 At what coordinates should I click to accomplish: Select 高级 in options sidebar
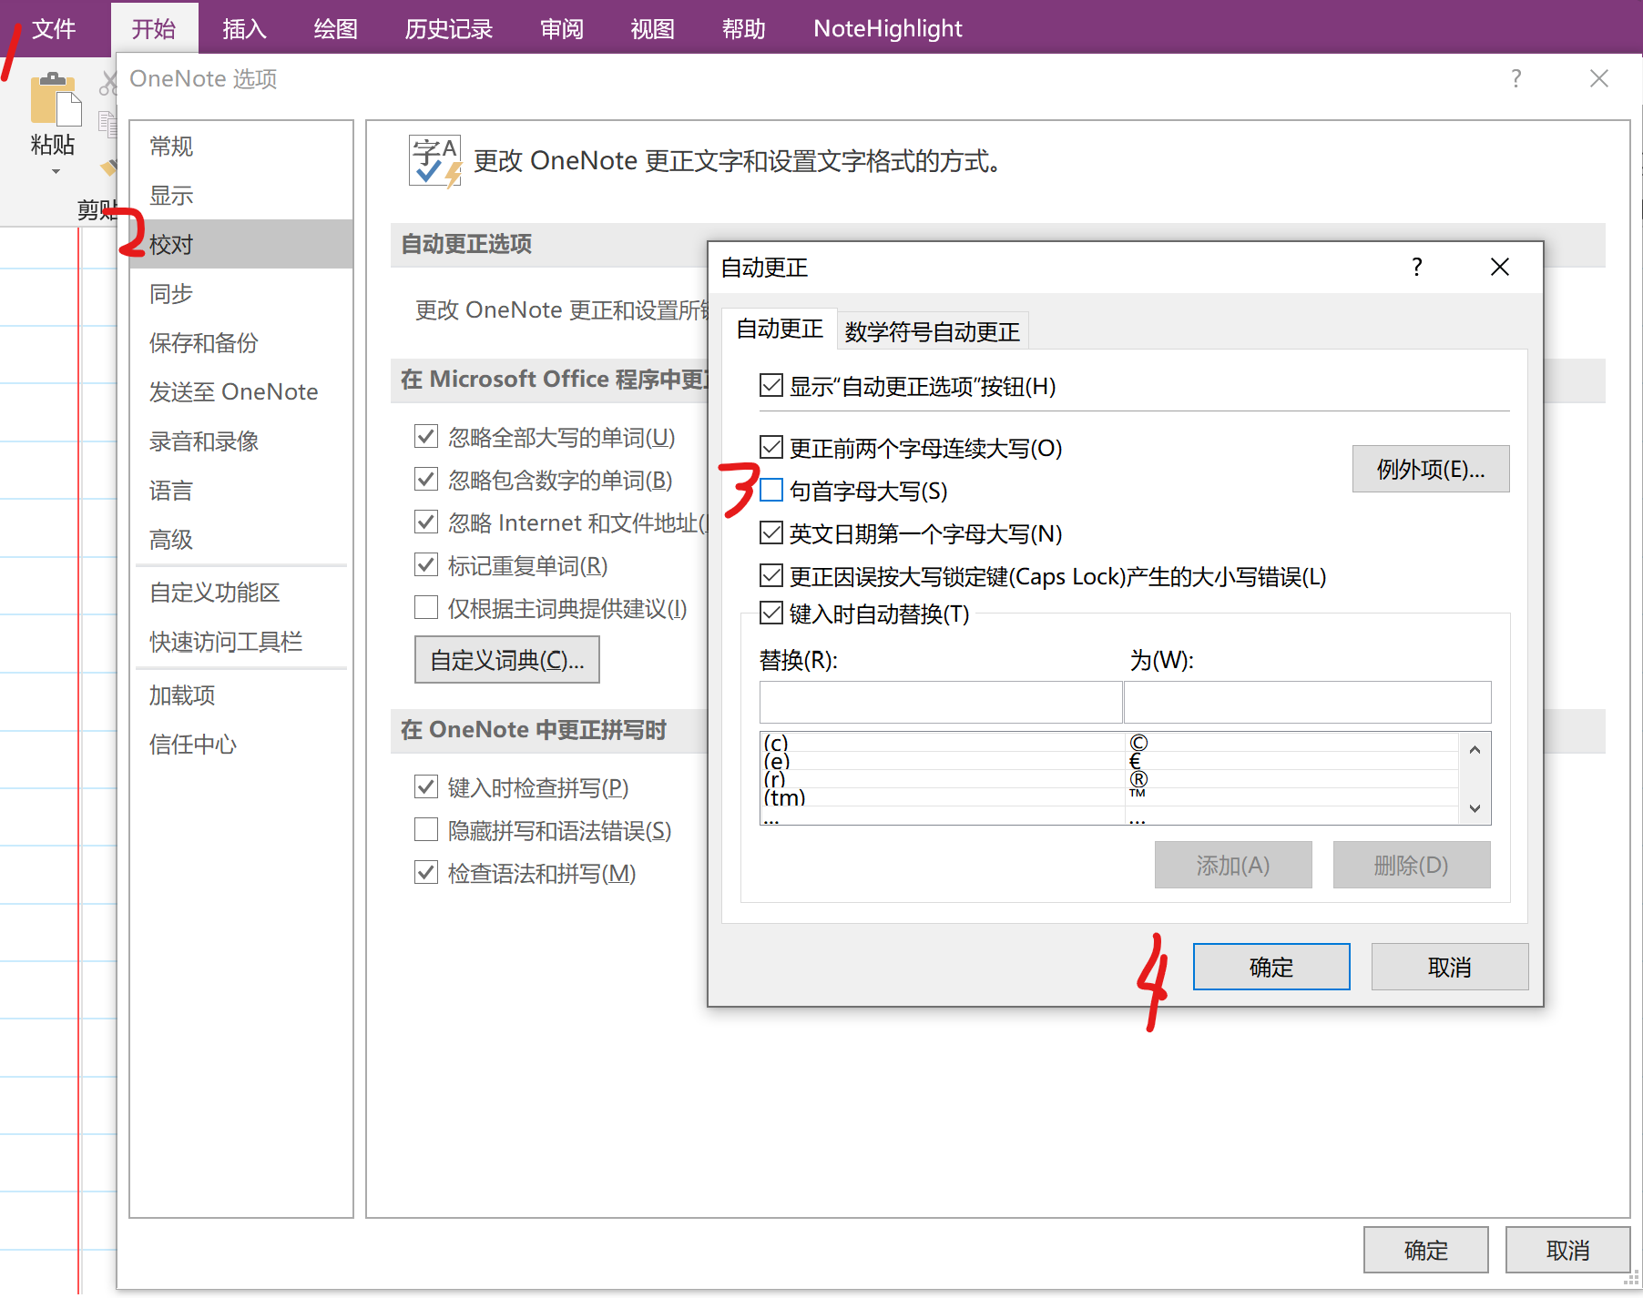tap(241, 539)
